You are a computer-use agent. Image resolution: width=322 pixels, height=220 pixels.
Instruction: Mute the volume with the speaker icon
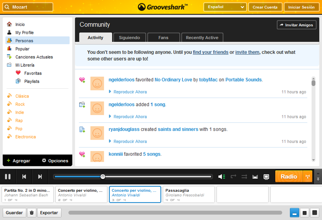222,177
